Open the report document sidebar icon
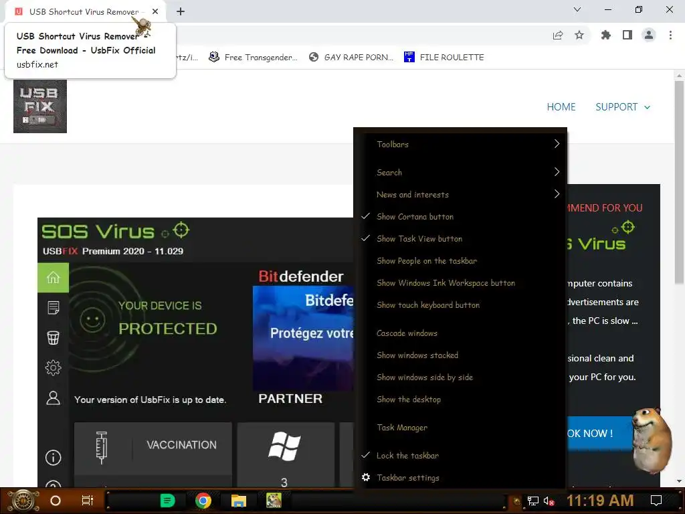The height and width of the screenshot is (514, 685). tap(54, 307)
